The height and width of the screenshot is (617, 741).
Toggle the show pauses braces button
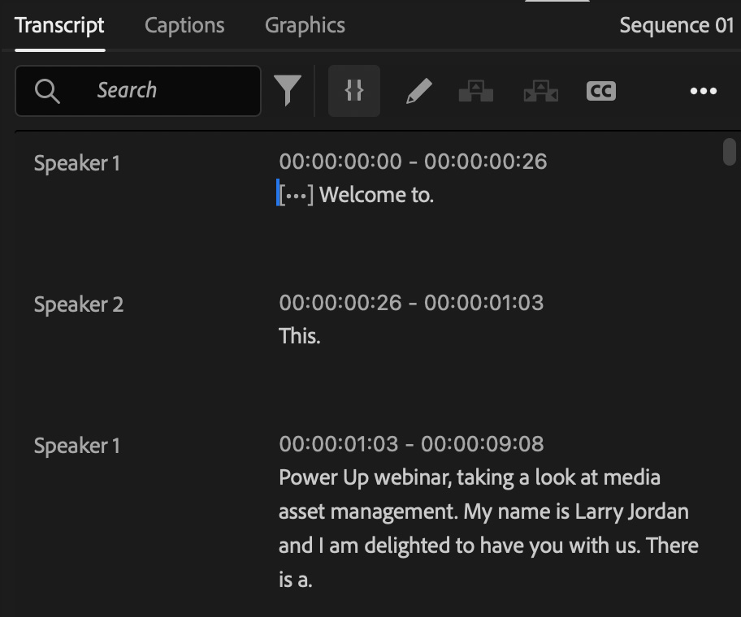(353, 91)
